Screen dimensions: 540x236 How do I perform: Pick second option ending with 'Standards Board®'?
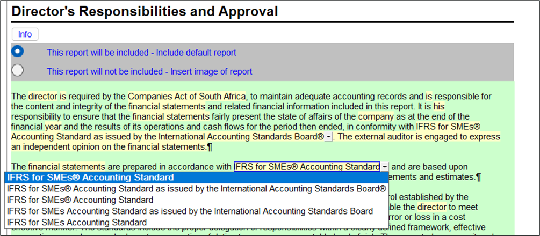[197, 188]
